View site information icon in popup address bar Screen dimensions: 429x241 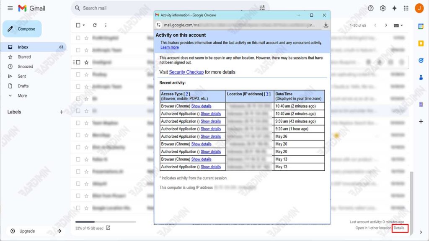pyautogui.click(x=158, y=25)
